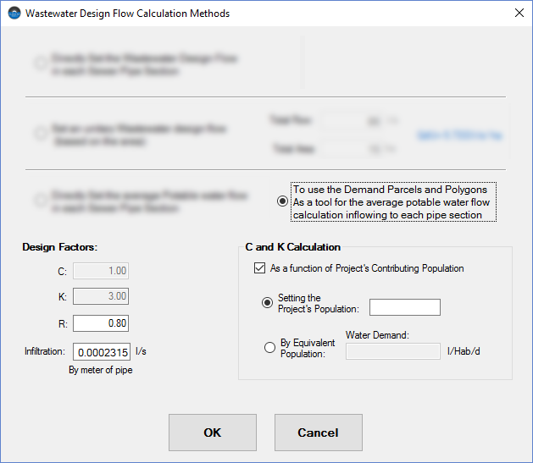Toggle 'As a function of Project's Contributing Population'

260,268
